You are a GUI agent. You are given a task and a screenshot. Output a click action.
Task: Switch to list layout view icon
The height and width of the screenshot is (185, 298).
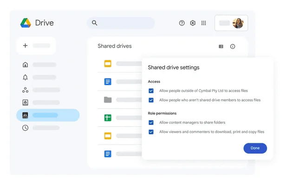pyautogui.click(x=221, y=46)
